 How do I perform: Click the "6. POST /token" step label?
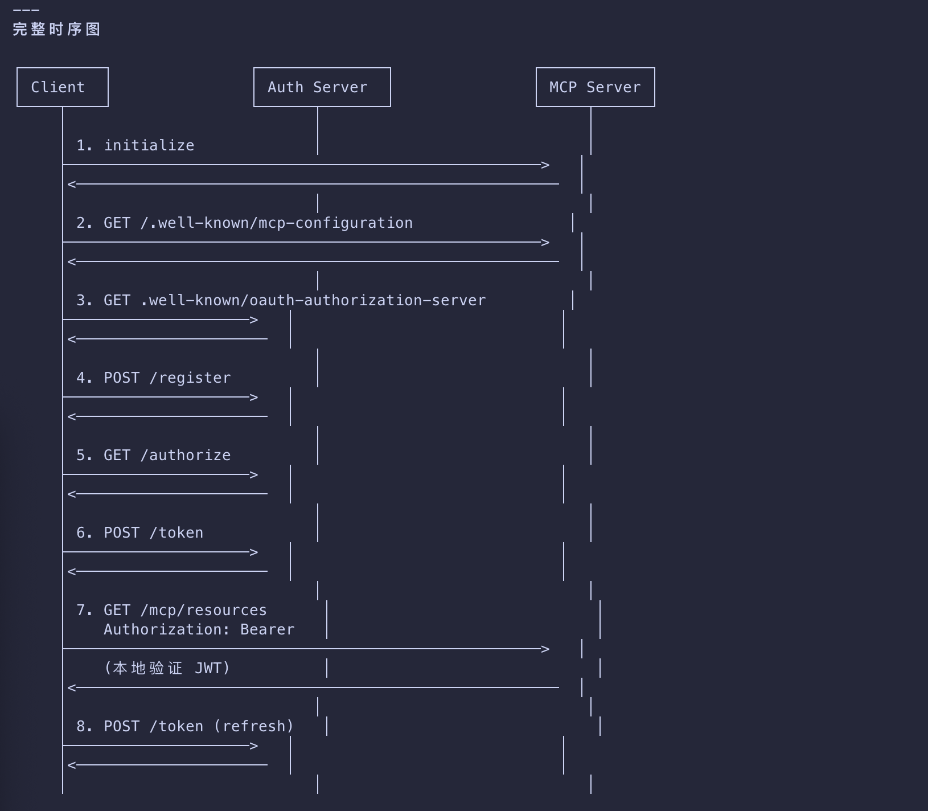140,533
